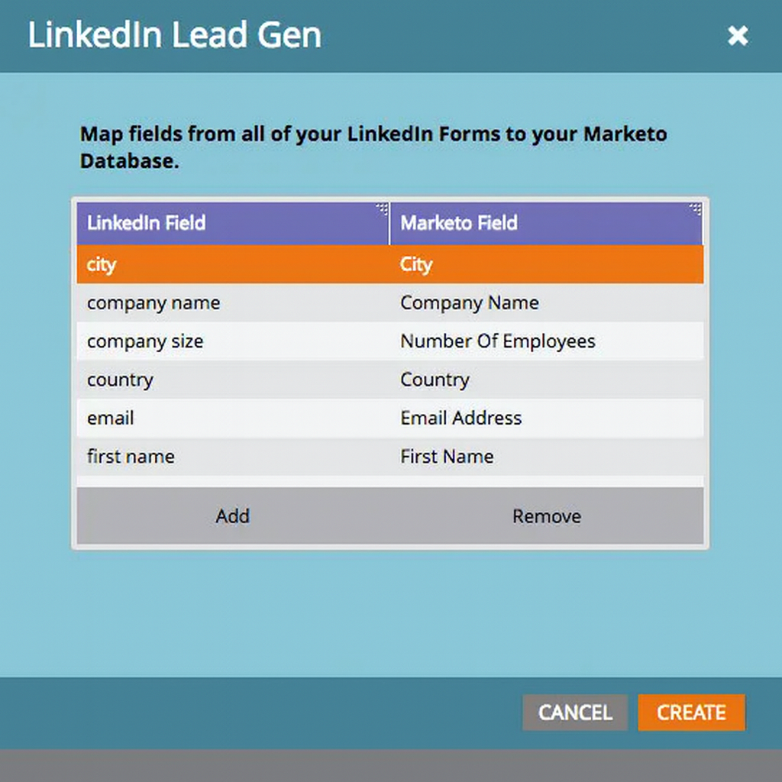782x782 pixels.
Task: Add a new field mapping row
Action: 233,516
